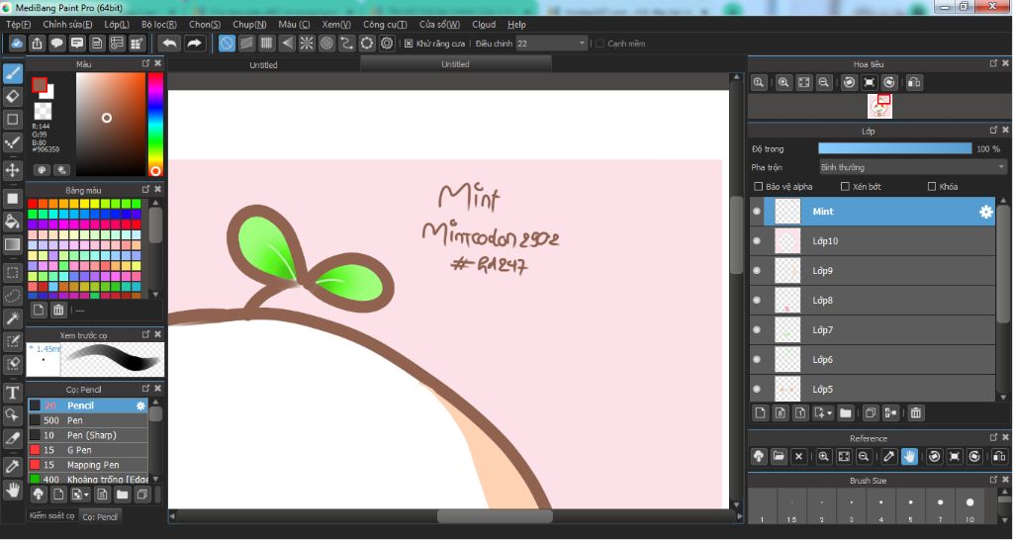The height and width of the screenshot is (540, 1013).
Task: Click the Redo arrow
Action: pyautogui.click(x=193, y=44)
